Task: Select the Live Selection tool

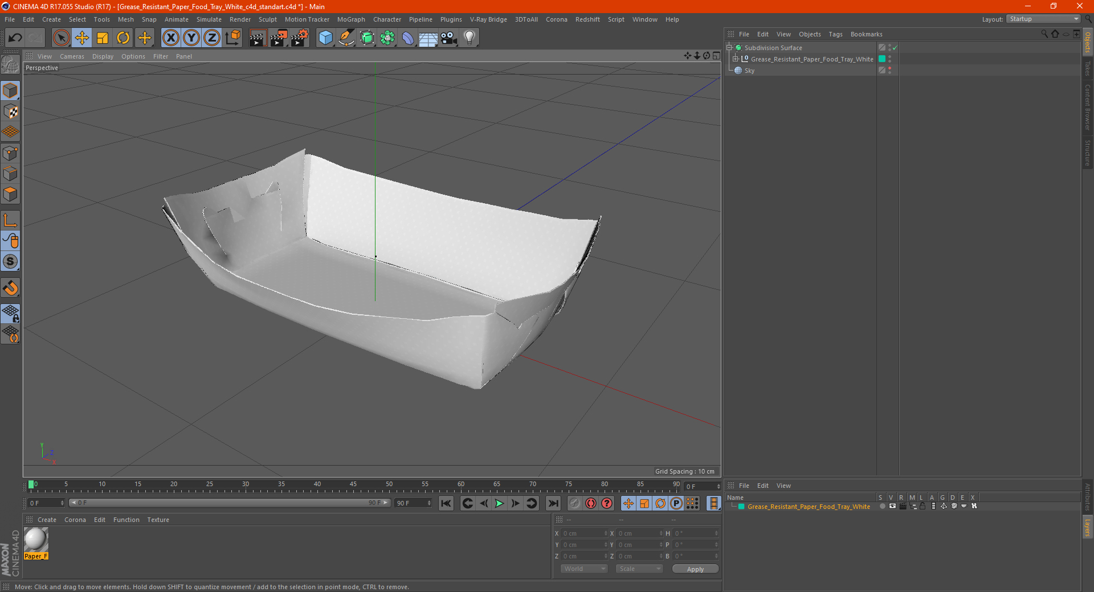Action: point(61,38)
